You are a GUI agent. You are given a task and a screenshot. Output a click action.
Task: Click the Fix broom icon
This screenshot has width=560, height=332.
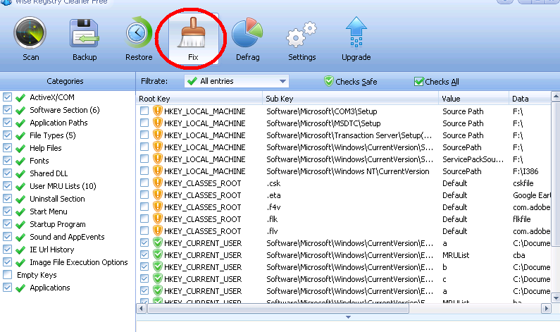[193, 32]
